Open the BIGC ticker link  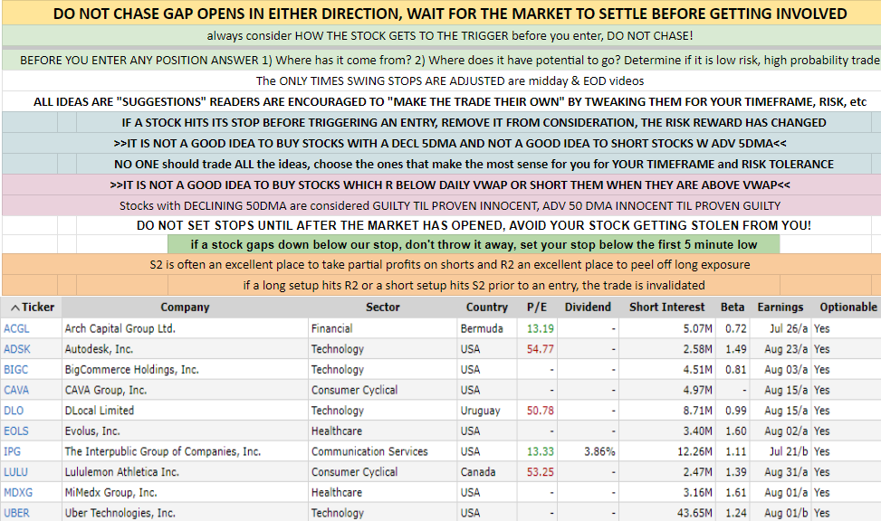point(15,369)
